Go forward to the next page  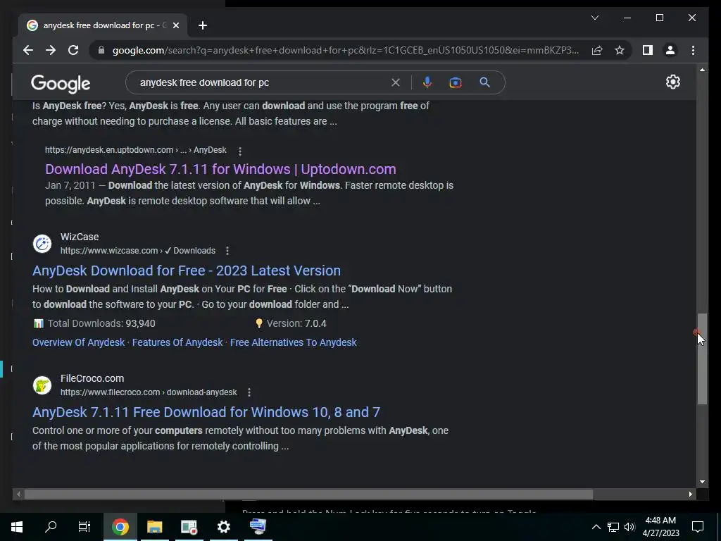[51, 50]
